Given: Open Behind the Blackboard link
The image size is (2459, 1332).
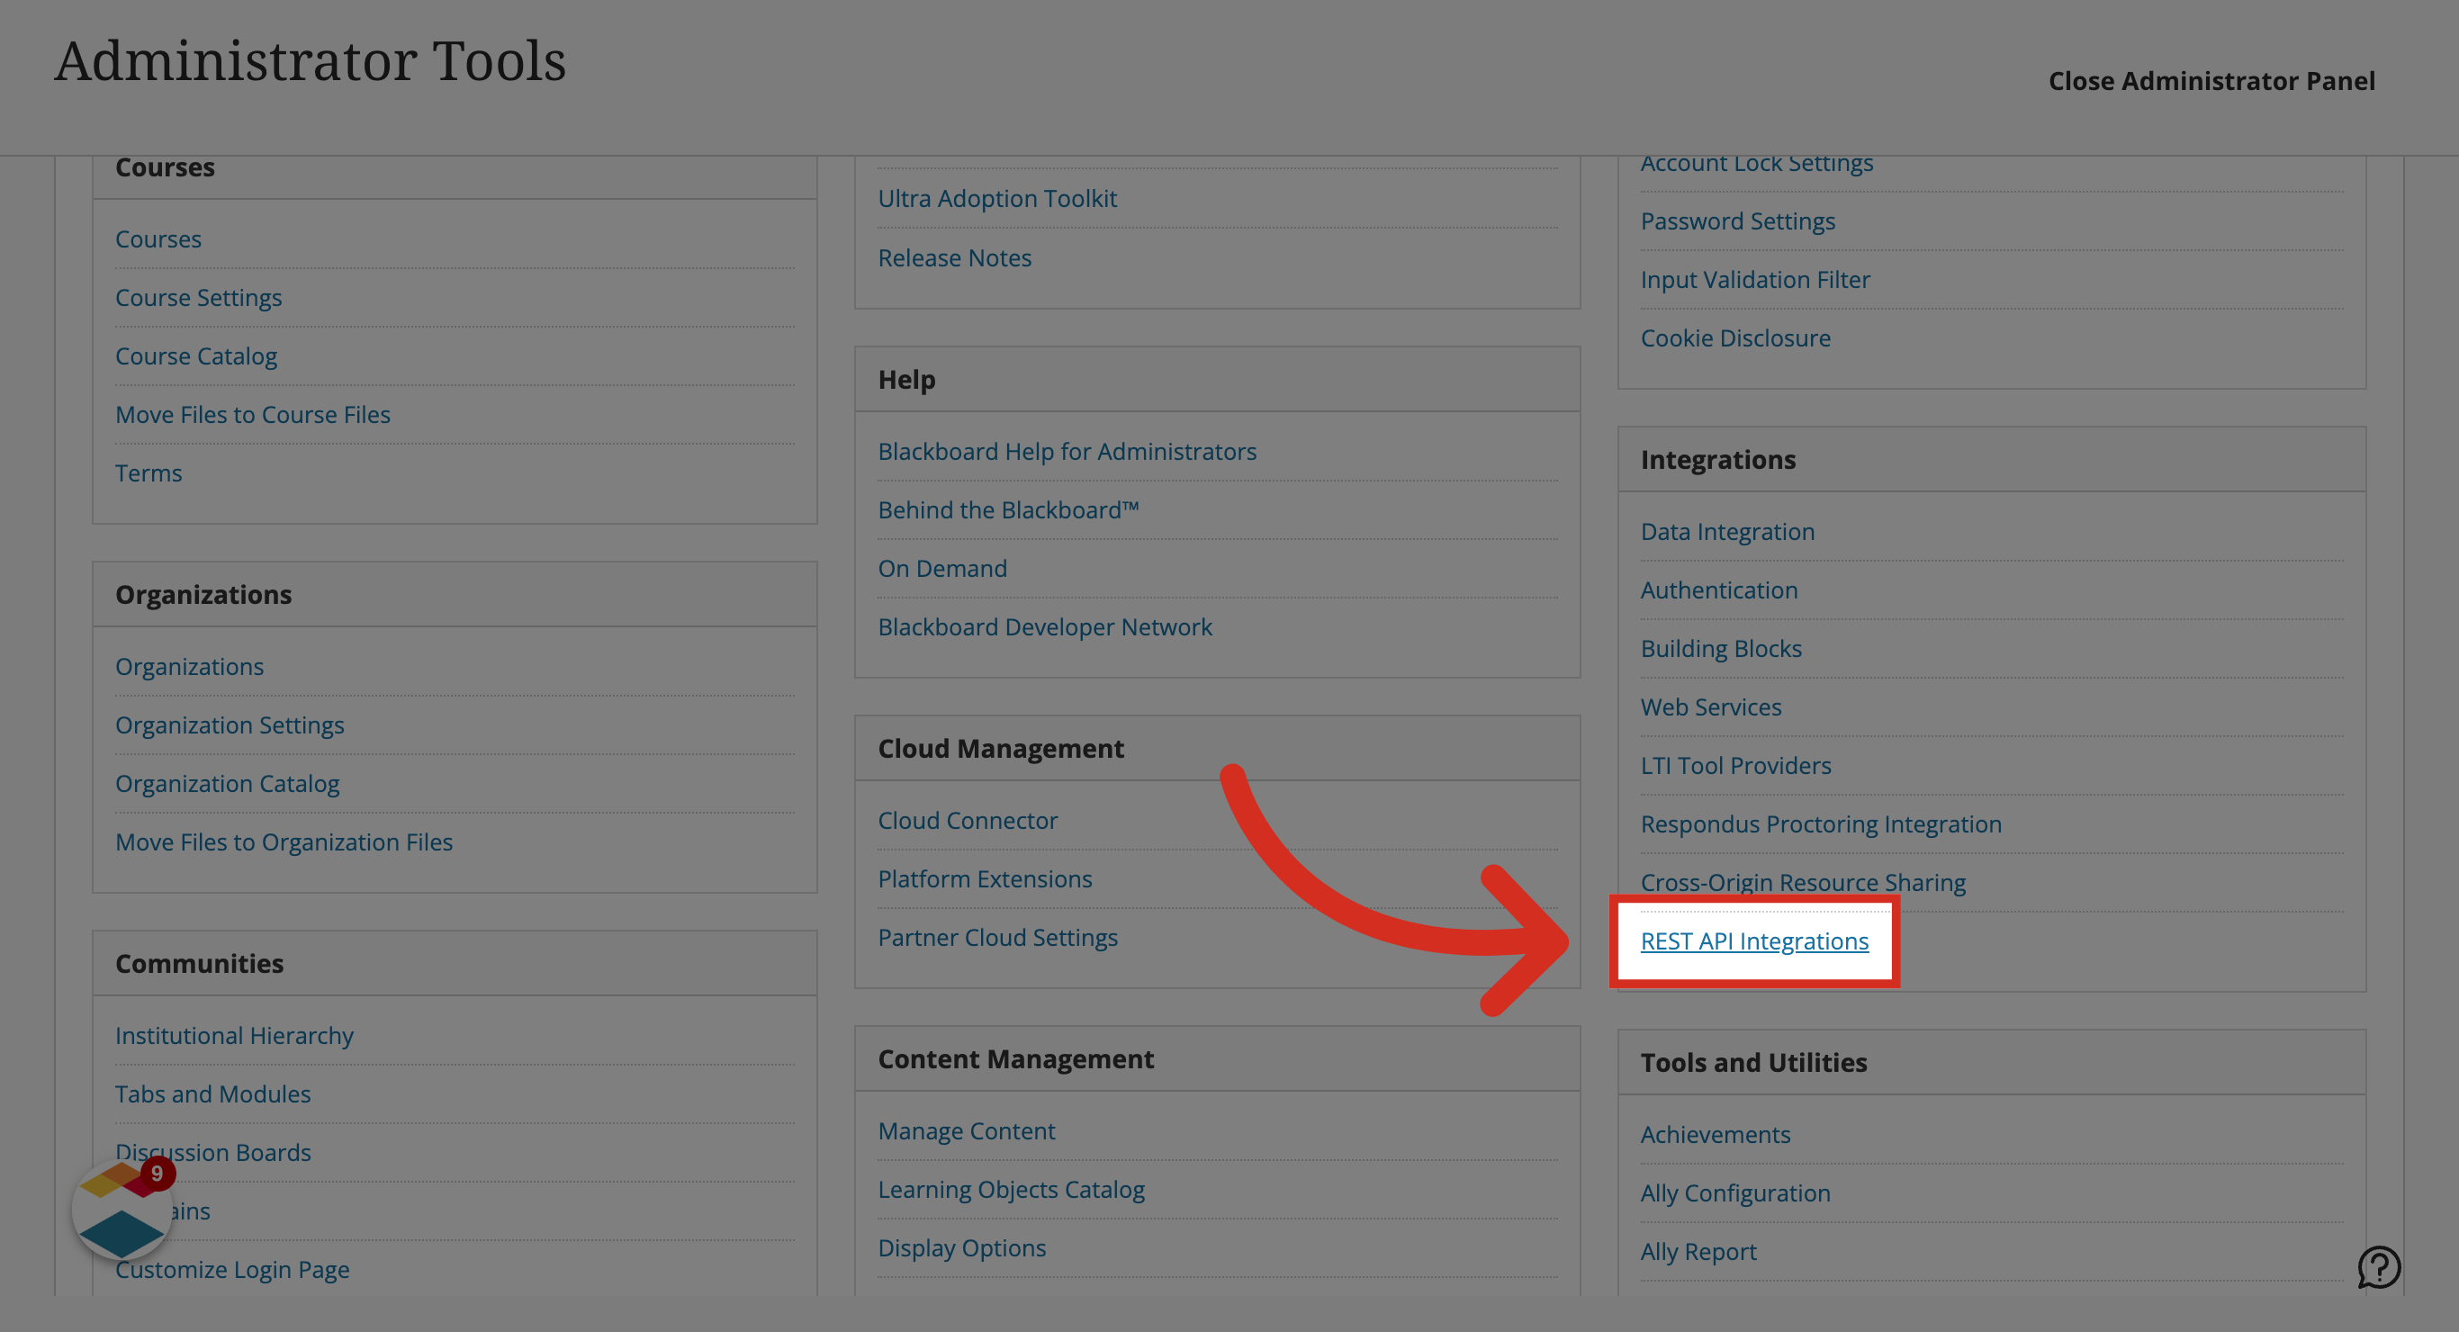Looking at the screenshot, I should point(1009,510).
